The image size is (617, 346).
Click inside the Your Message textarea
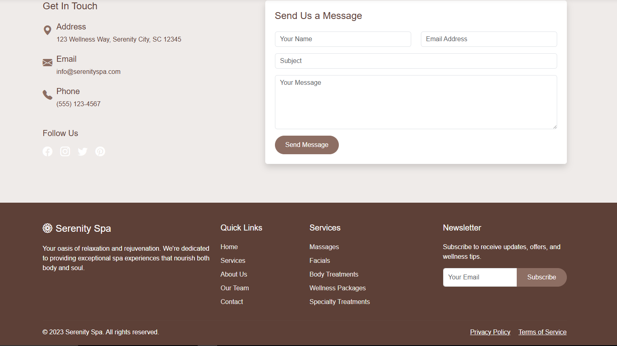click(416, 102)
